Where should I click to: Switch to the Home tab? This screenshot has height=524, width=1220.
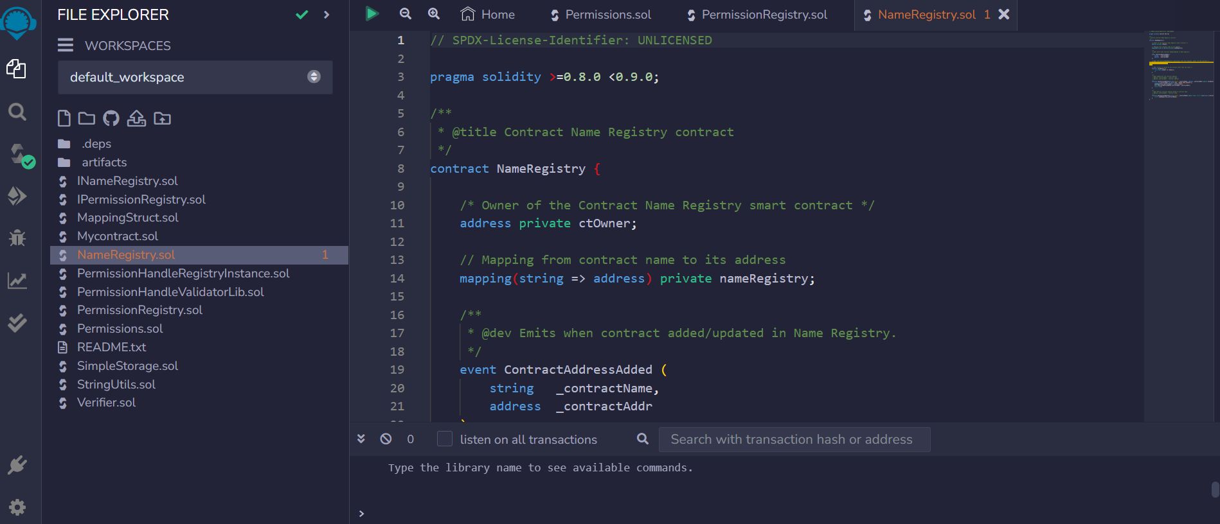tap(488, 14)
